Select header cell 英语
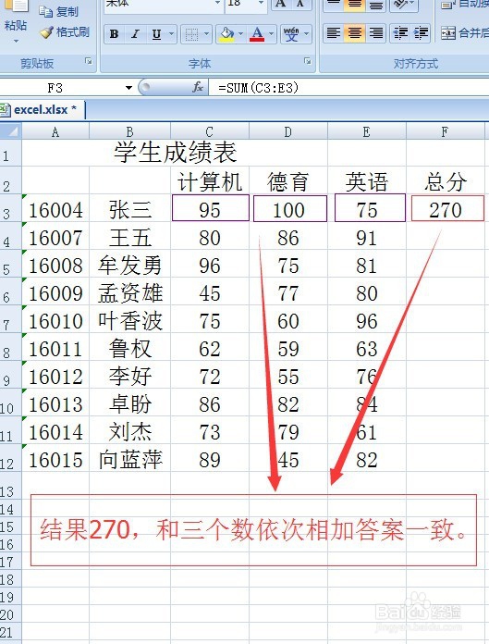 pos(367,181)
